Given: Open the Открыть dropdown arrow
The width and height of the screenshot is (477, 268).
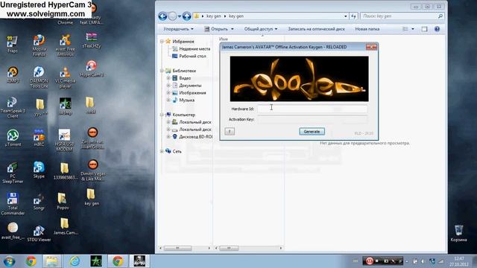Looking at the screenshot, I should (232, 29).
